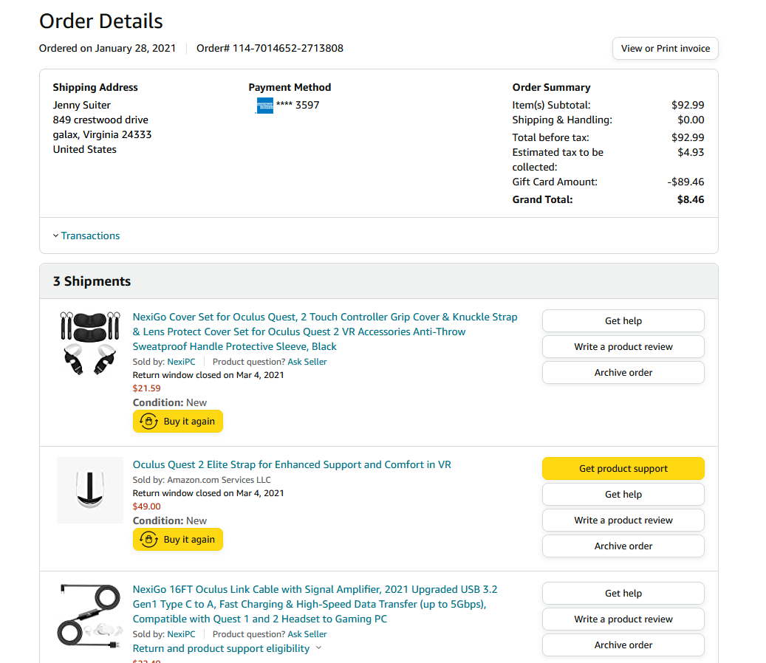Get help for NexiGo Cover Set
Viewport: 766px width, 663px height.
click(x=623, y=321)
